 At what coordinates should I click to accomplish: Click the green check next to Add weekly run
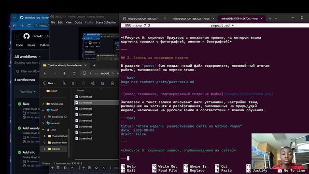[x=19, y=128]
